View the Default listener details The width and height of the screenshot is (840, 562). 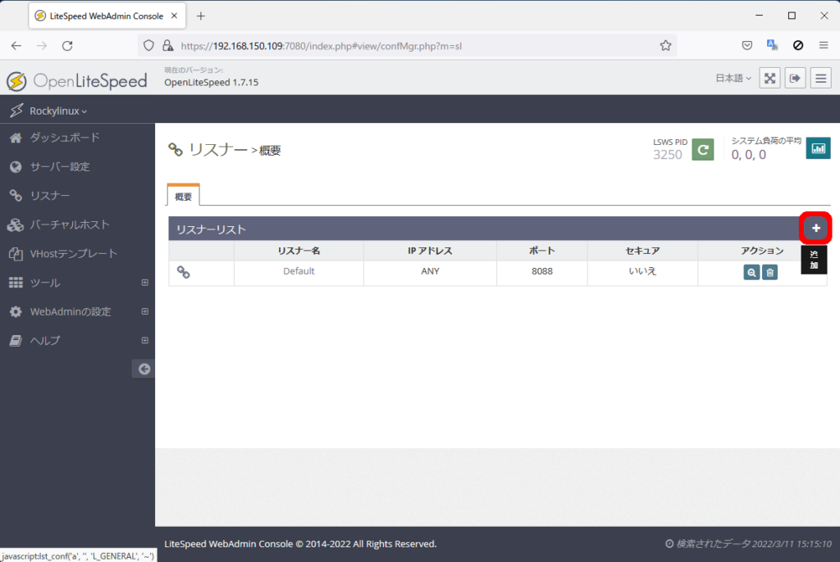751,273
